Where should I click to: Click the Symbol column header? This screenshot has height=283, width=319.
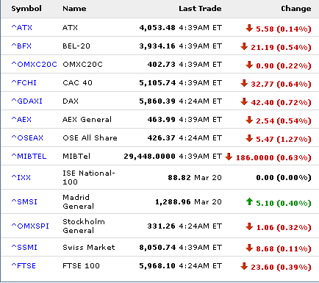[x=26, y=9]
